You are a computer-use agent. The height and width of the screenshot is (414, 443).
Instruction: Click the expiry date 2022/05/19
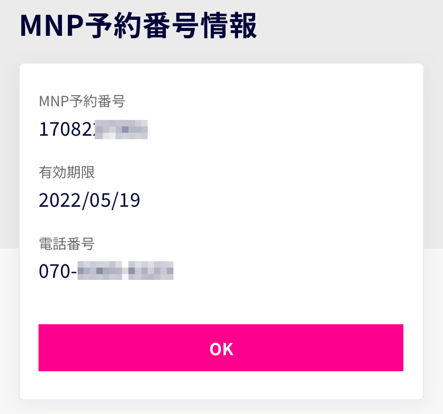(89, 200)
